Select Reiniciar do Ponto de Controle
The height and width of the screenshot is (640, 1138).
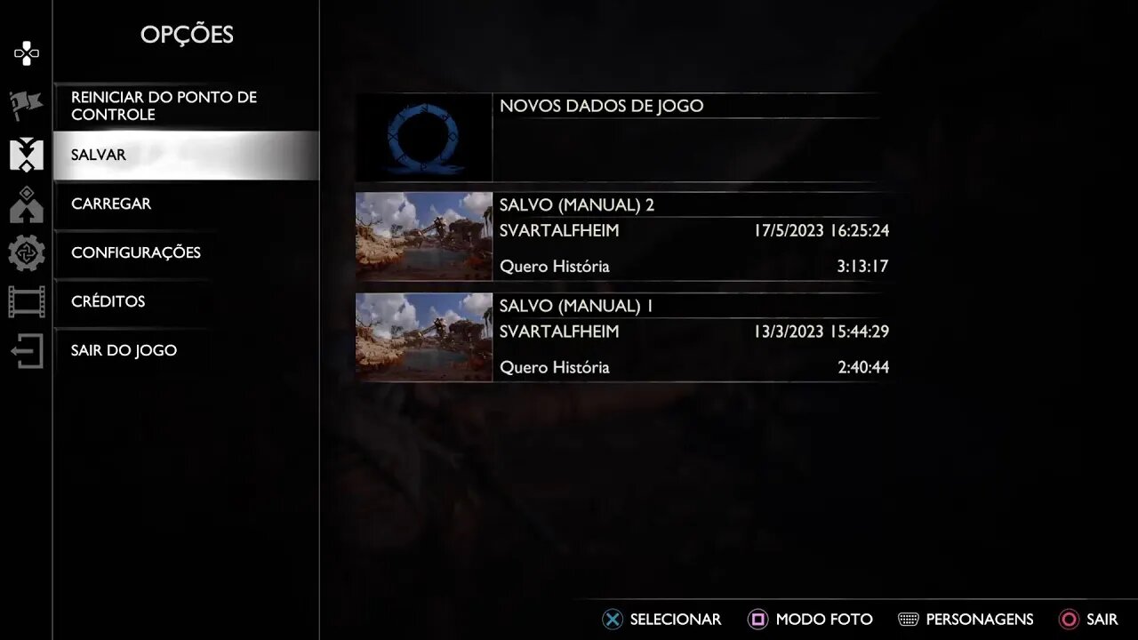(x=186, y=106)
